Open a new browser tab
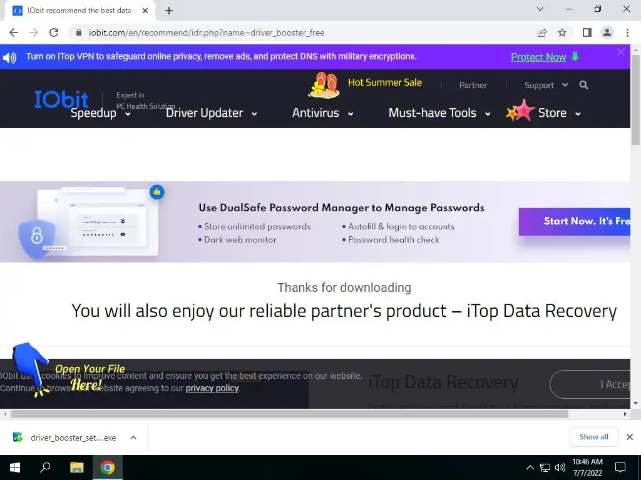The width and height of the screenshot is (641, 480). click(x=169, y=11)
